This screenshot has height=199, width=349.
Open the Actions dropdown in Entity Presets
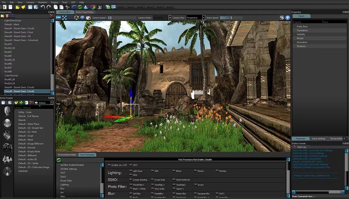[52, 103]
